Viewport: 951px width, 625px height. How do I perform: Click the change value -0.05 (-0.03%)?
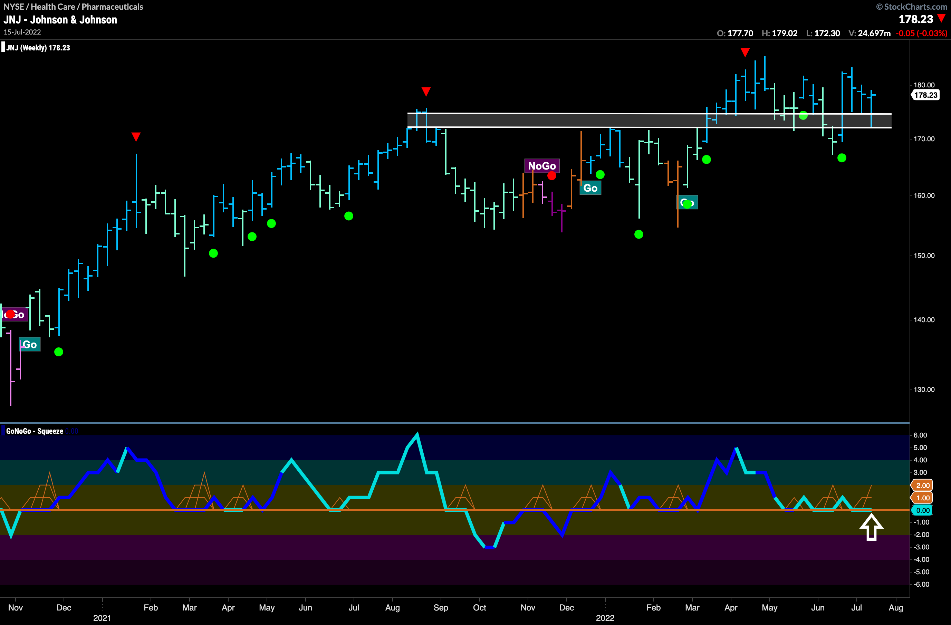tap(921, 33)
